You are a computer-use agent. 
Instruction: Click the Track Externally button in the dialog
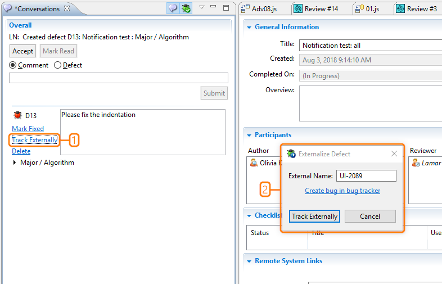pos(314,217)
